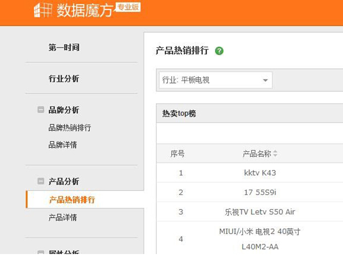Click product row 17 55S9i
The width and height of the screenshot is (343, 262).
[x=260, y=192]
